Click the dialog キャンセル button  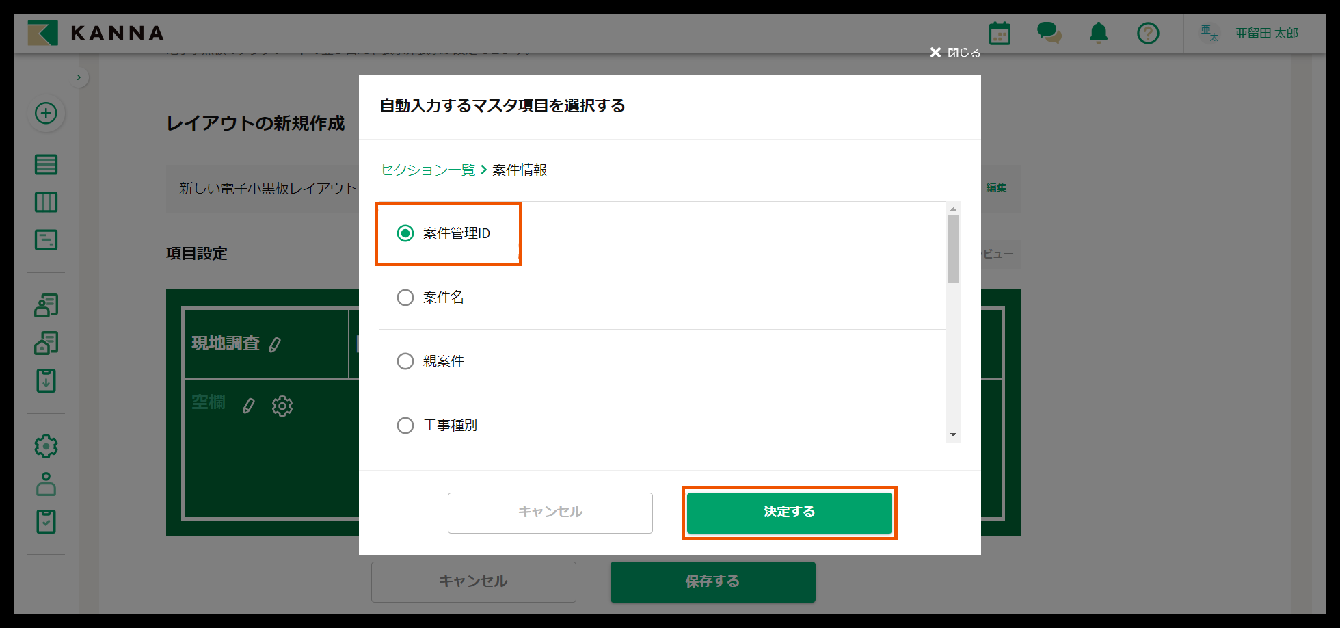(x=550, y=512)
